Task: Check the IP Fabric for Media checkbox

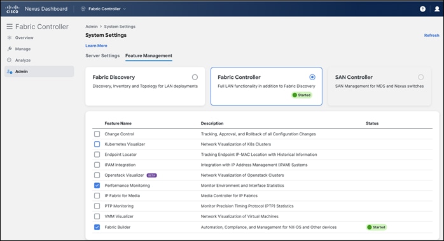Action: click(x=97, y=196)
